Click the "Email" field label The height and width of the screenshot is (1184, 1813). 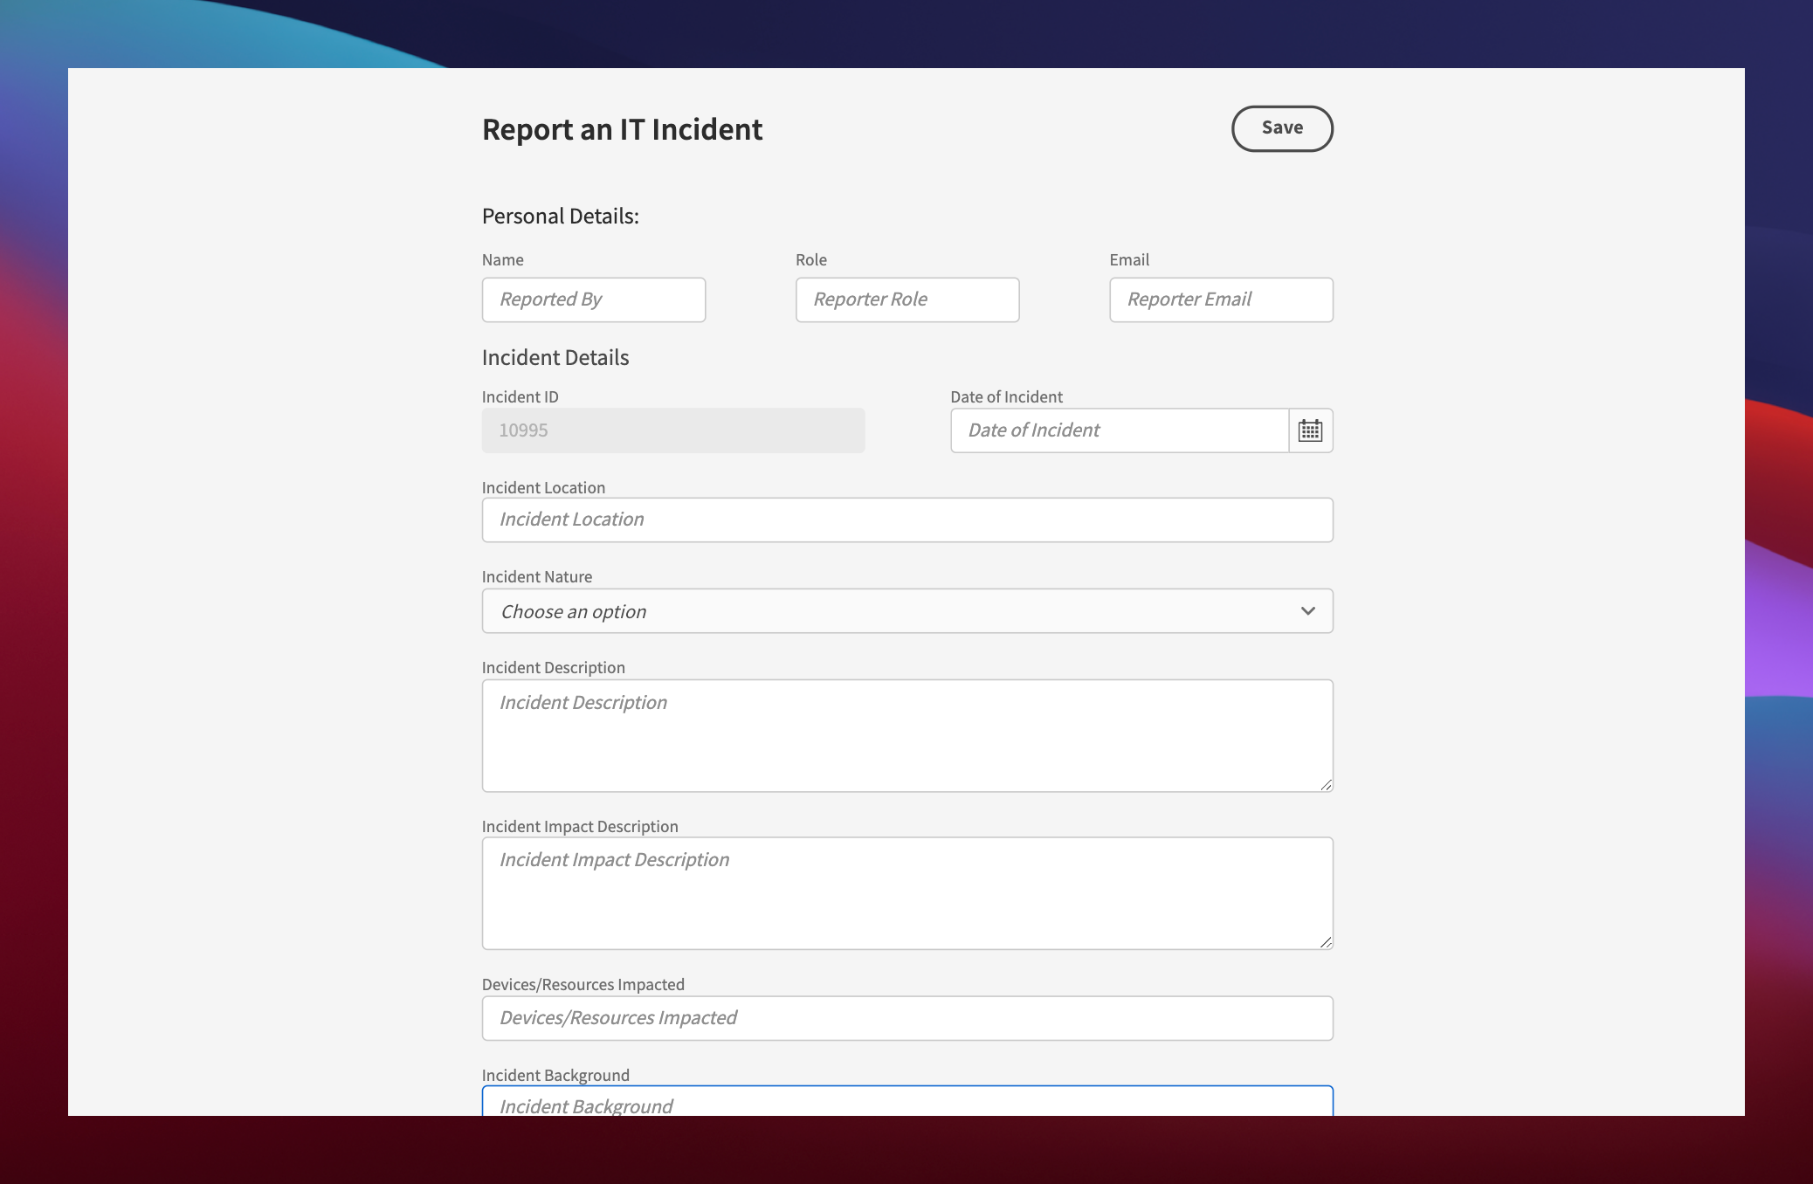click(1129, 259)
